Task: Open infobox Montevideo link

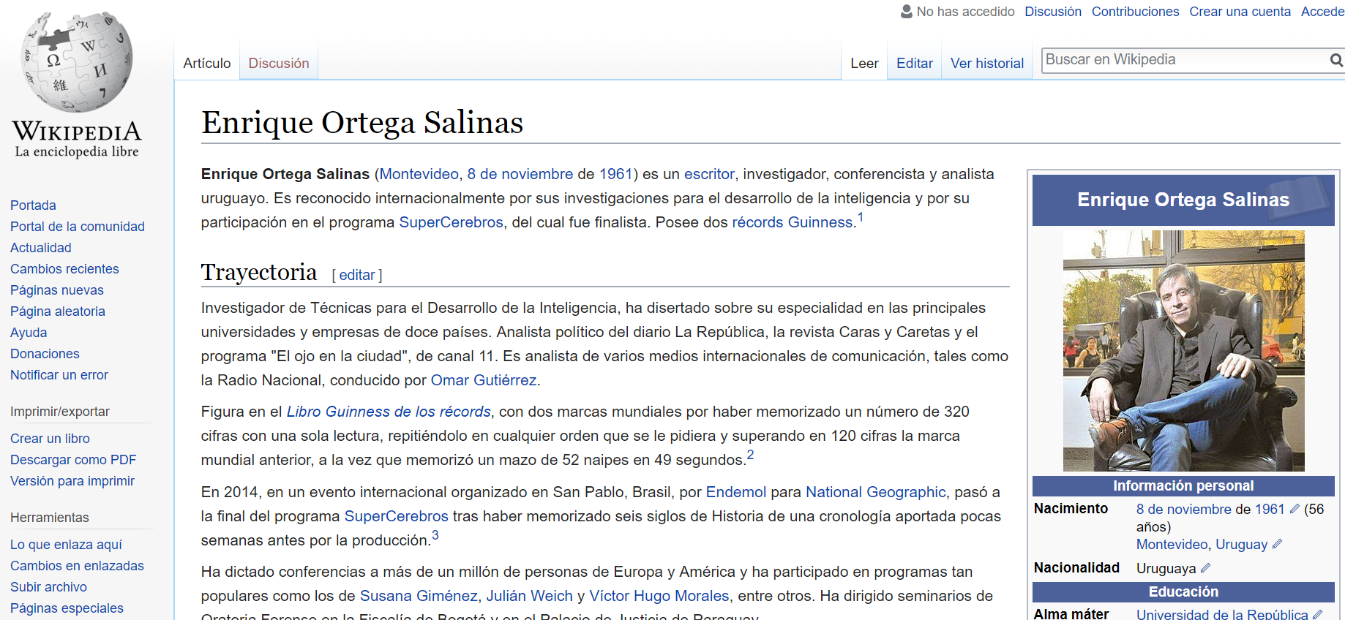Action: click(1172, 545)
